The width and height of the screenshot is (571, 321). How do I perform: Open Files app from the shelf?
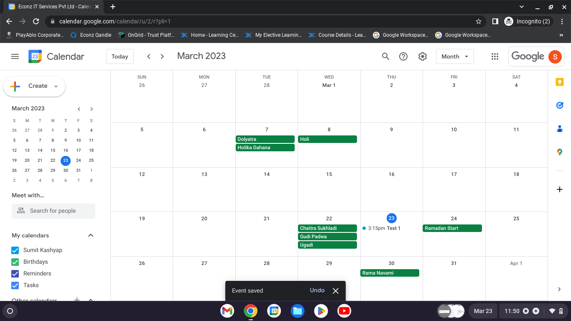point(298,311)
